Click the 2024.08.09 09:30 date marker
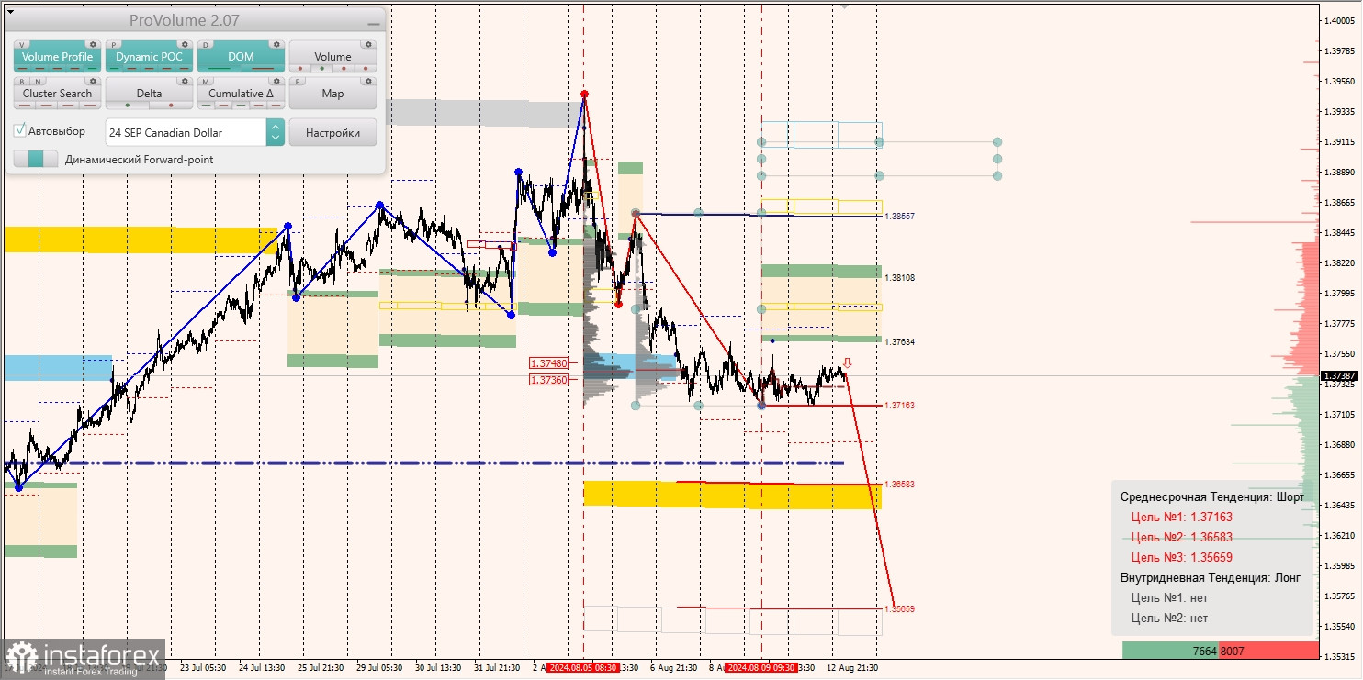Image resolution: width=1363 pixels, height=680 pixels. (x=761, y=668)
